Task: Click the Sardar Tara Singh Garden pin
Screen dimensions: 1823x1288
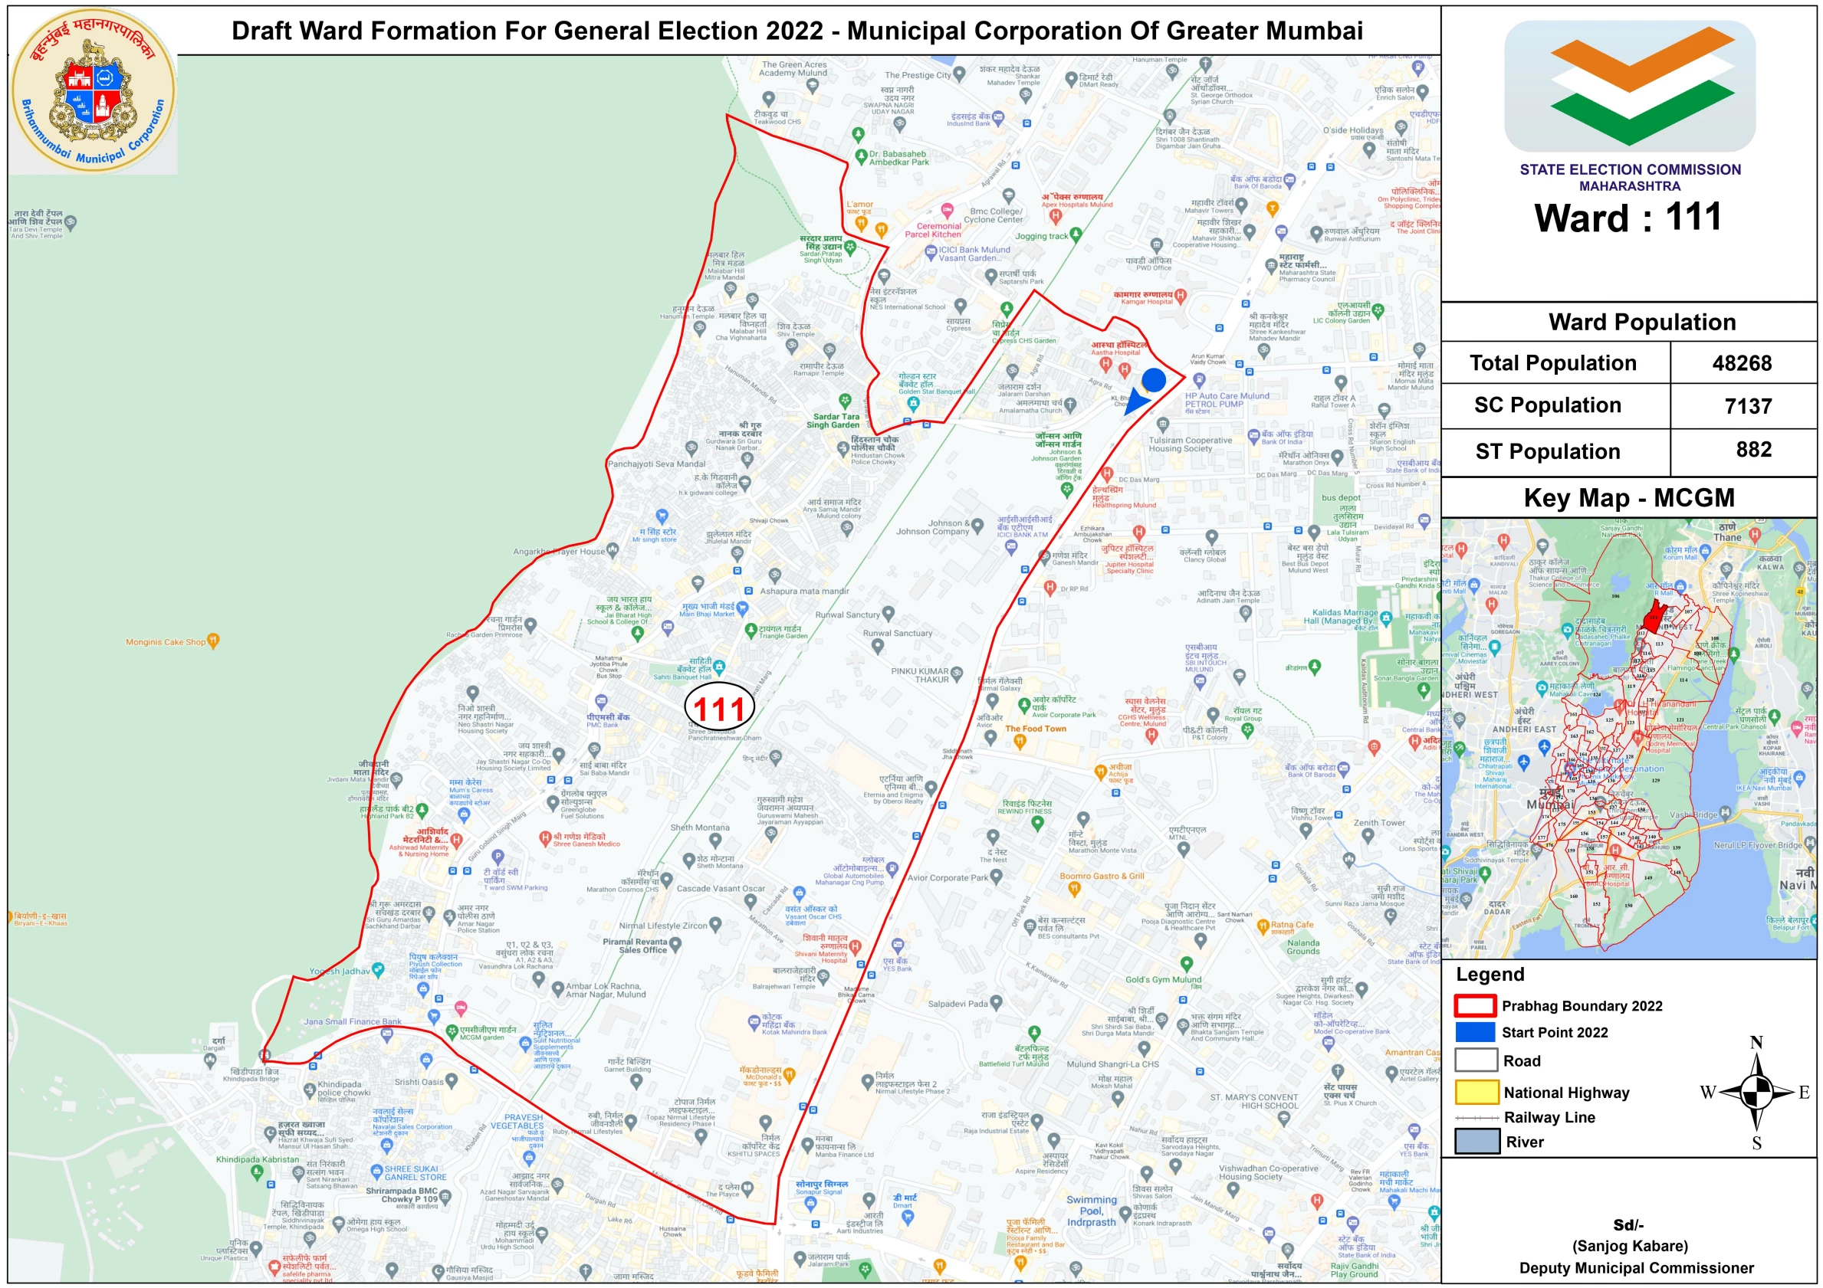Action: (x=846, y=401)
